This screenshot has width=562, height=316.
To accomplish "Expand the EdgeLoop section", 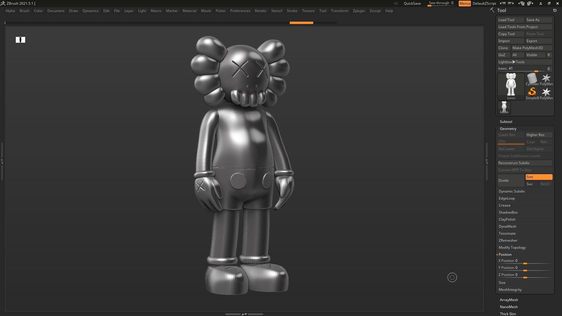I will [x=507, y=198].
